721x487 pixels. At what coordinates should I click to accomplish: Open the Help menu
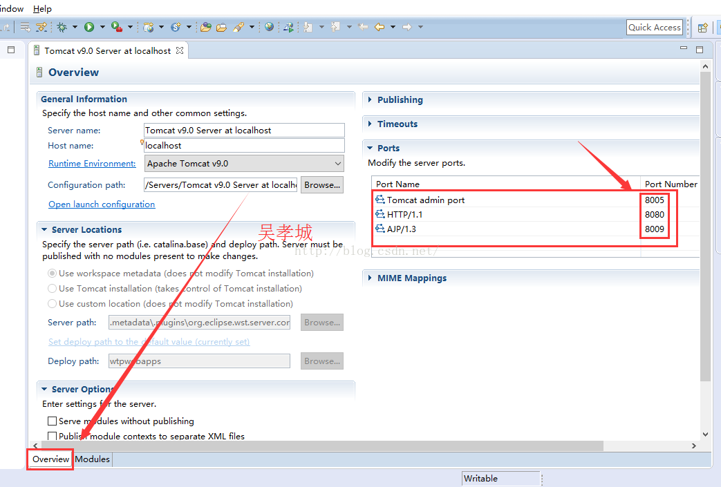click(x=42, y=9)
